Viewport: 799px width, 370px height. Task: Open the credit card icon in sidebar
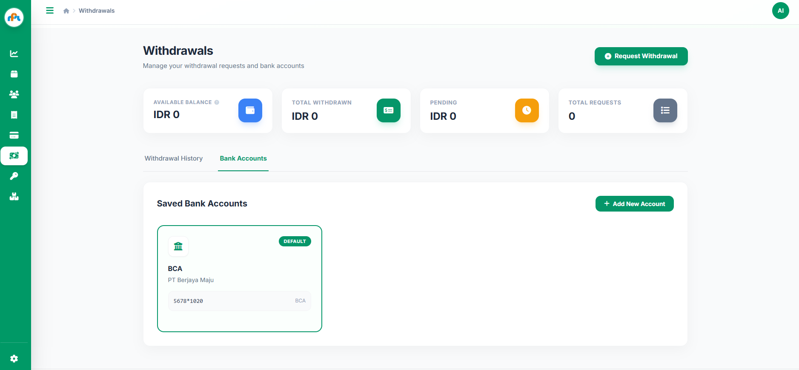[14, 135]
